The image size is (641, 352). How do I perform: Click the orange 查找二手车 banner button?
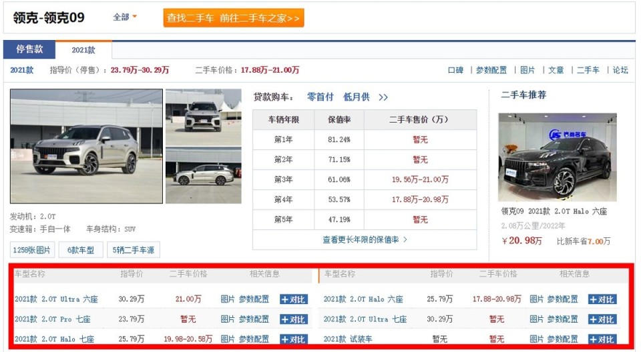point(234,18)
